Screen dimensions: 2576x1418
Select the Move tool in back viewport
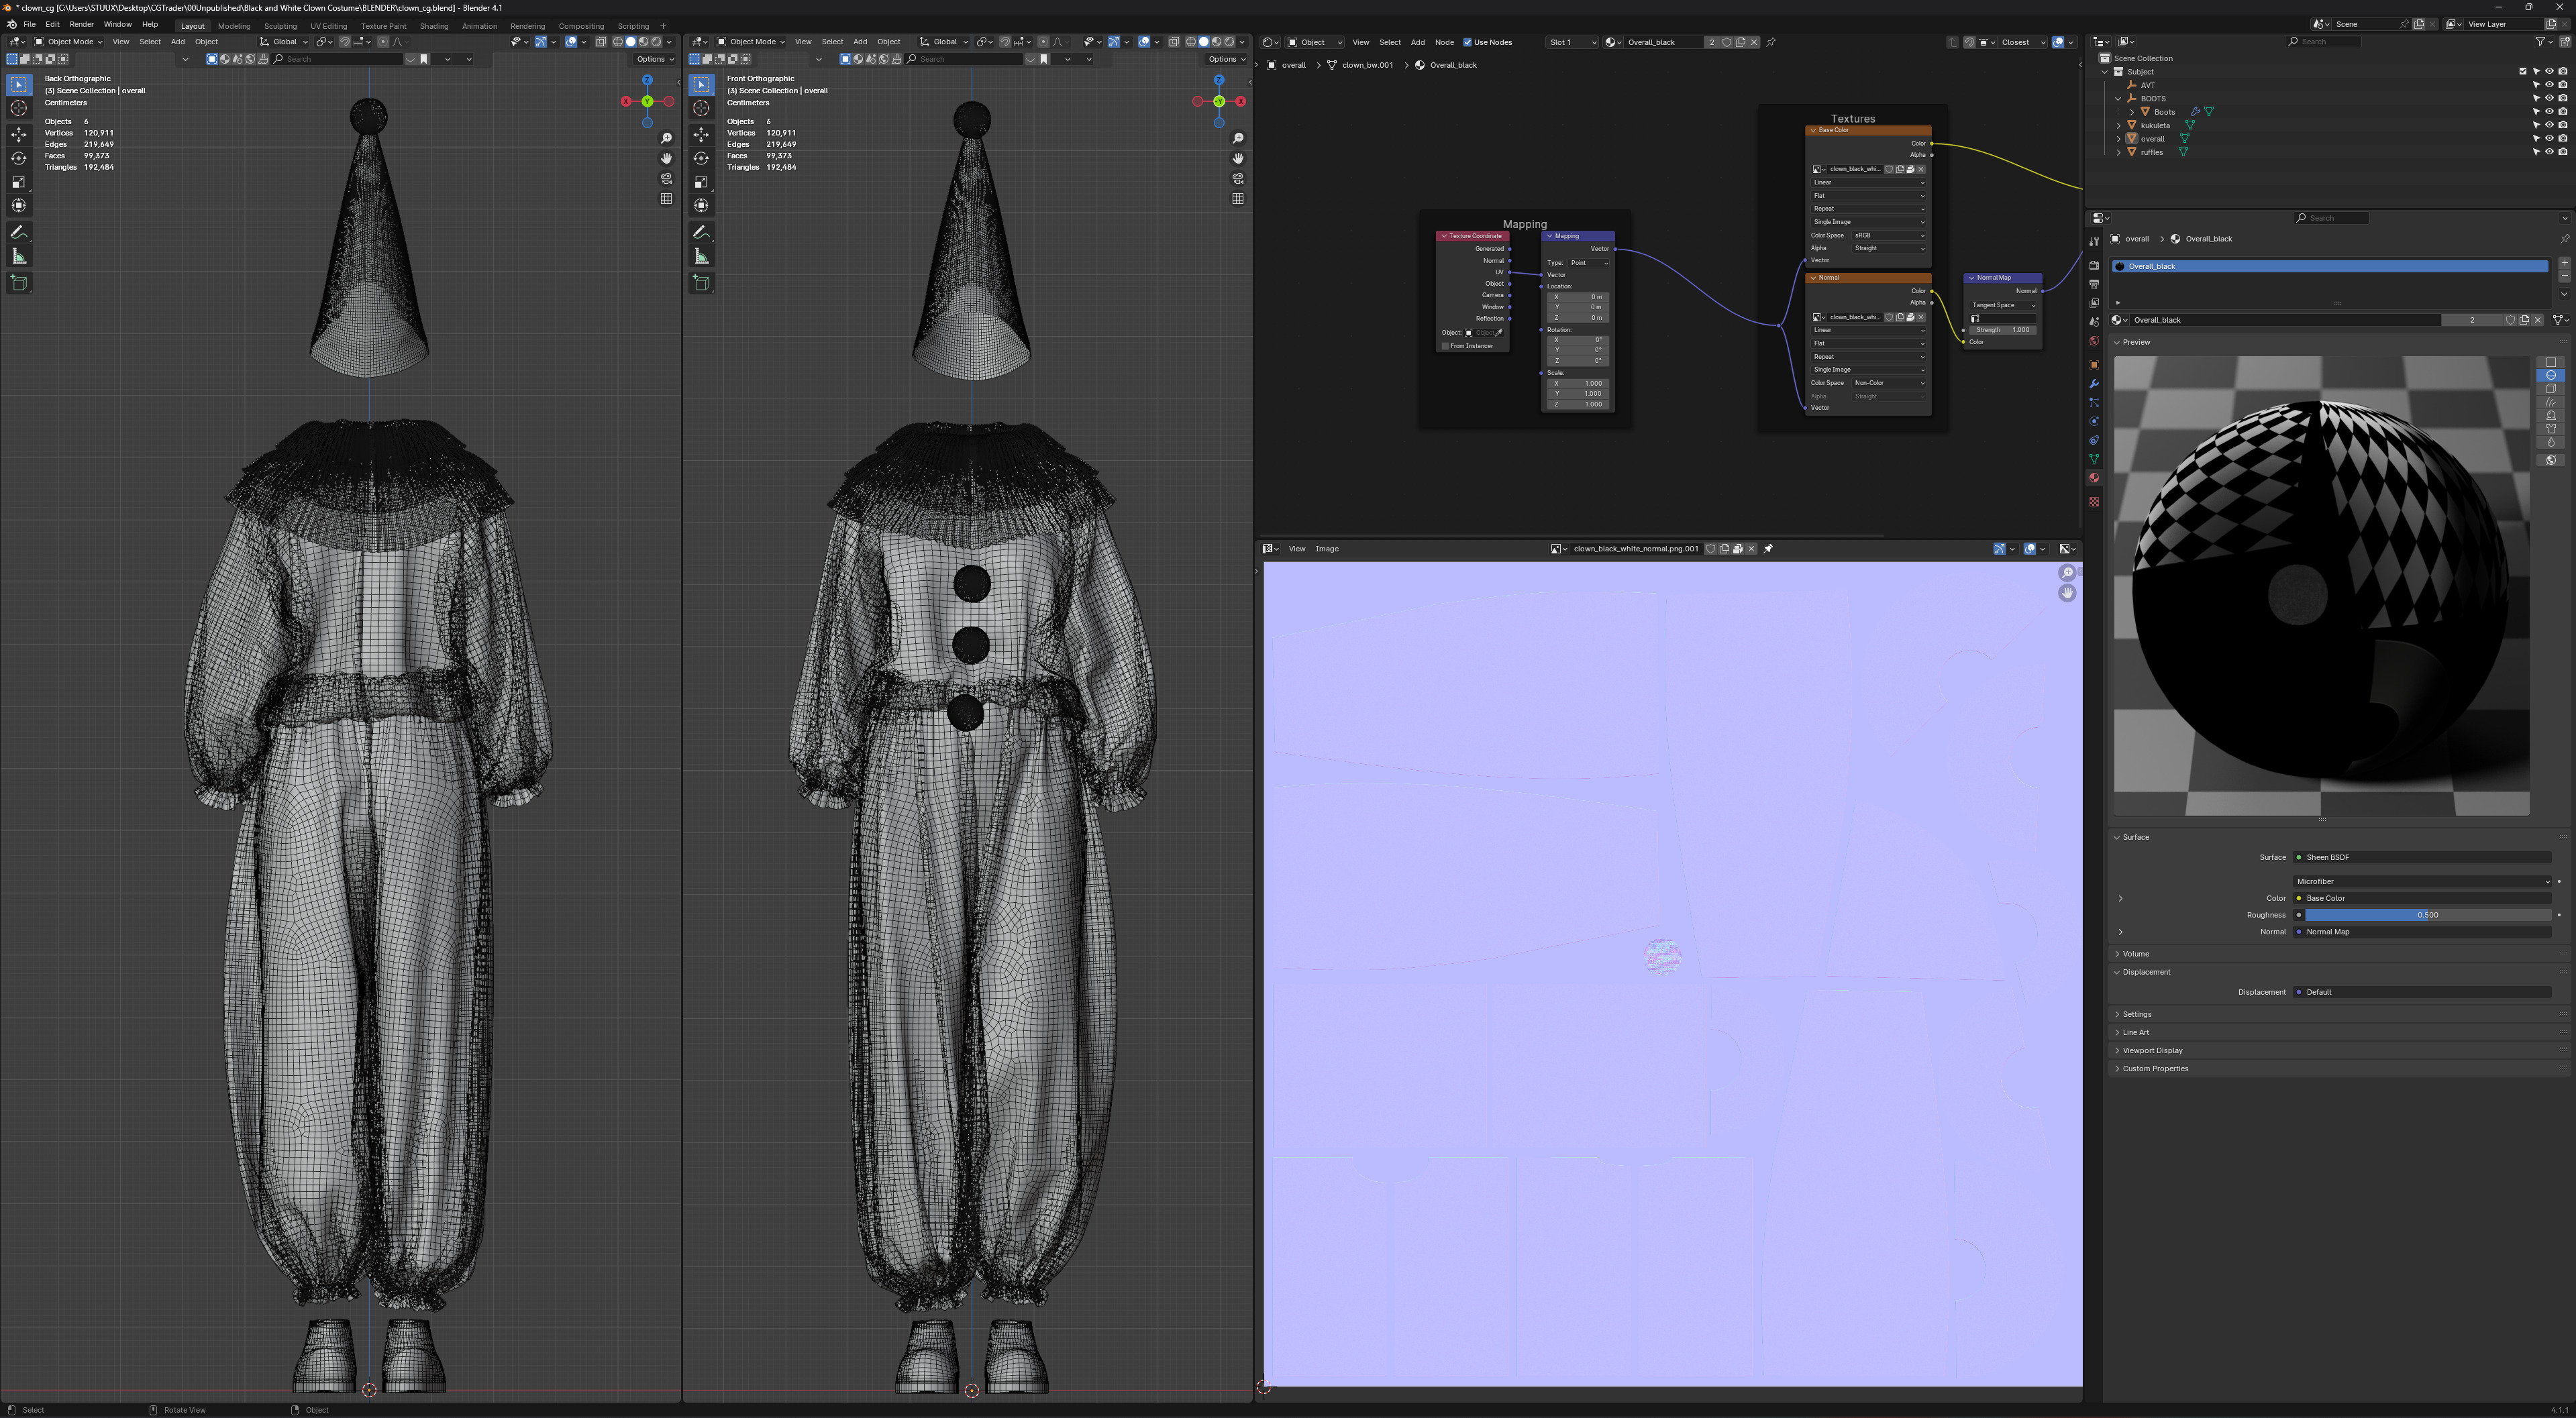click(x=19, y=134)
